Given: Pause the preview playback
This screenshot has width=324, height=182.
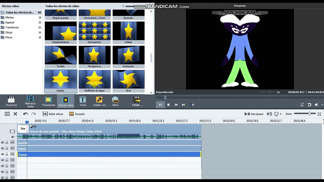Looking at the screenshot, I should (160, 105).
